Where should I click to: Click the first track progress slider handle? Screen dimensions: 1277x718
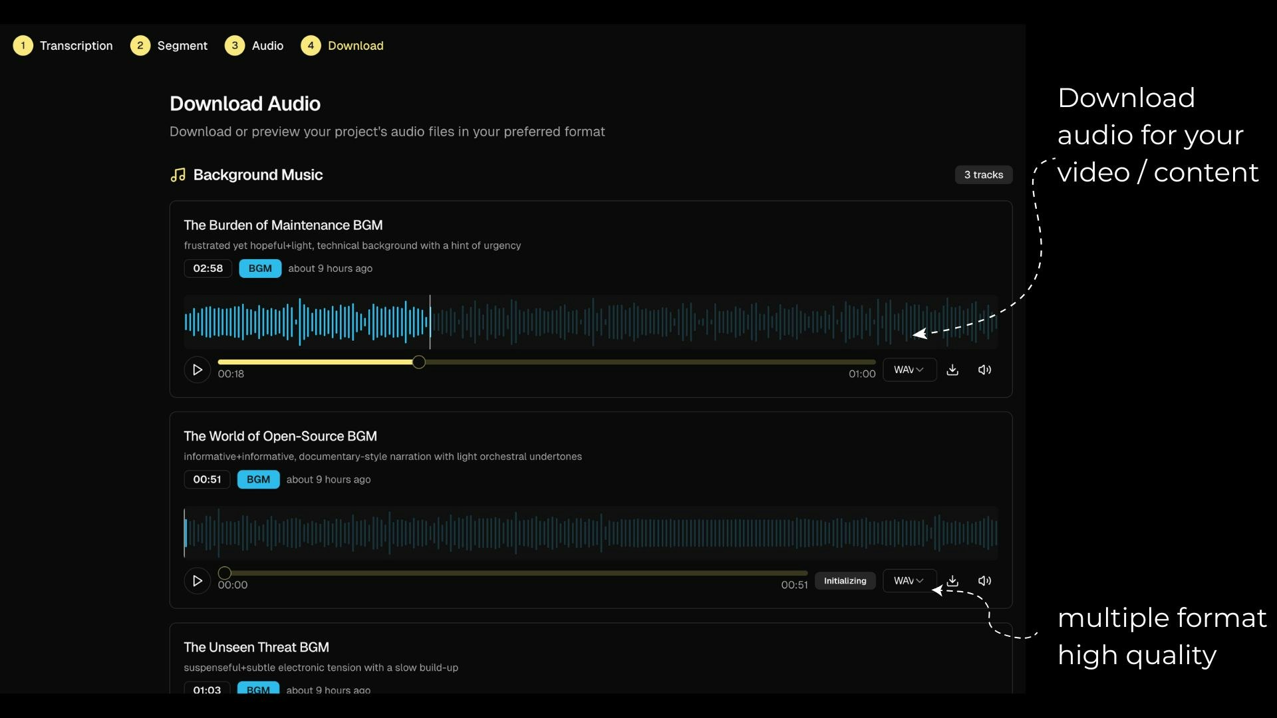(x=418, y=362)
